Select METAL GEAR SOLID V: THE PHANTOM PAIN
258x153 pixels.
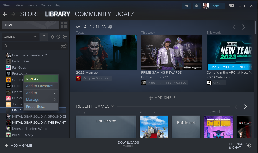tap(36, 123)
